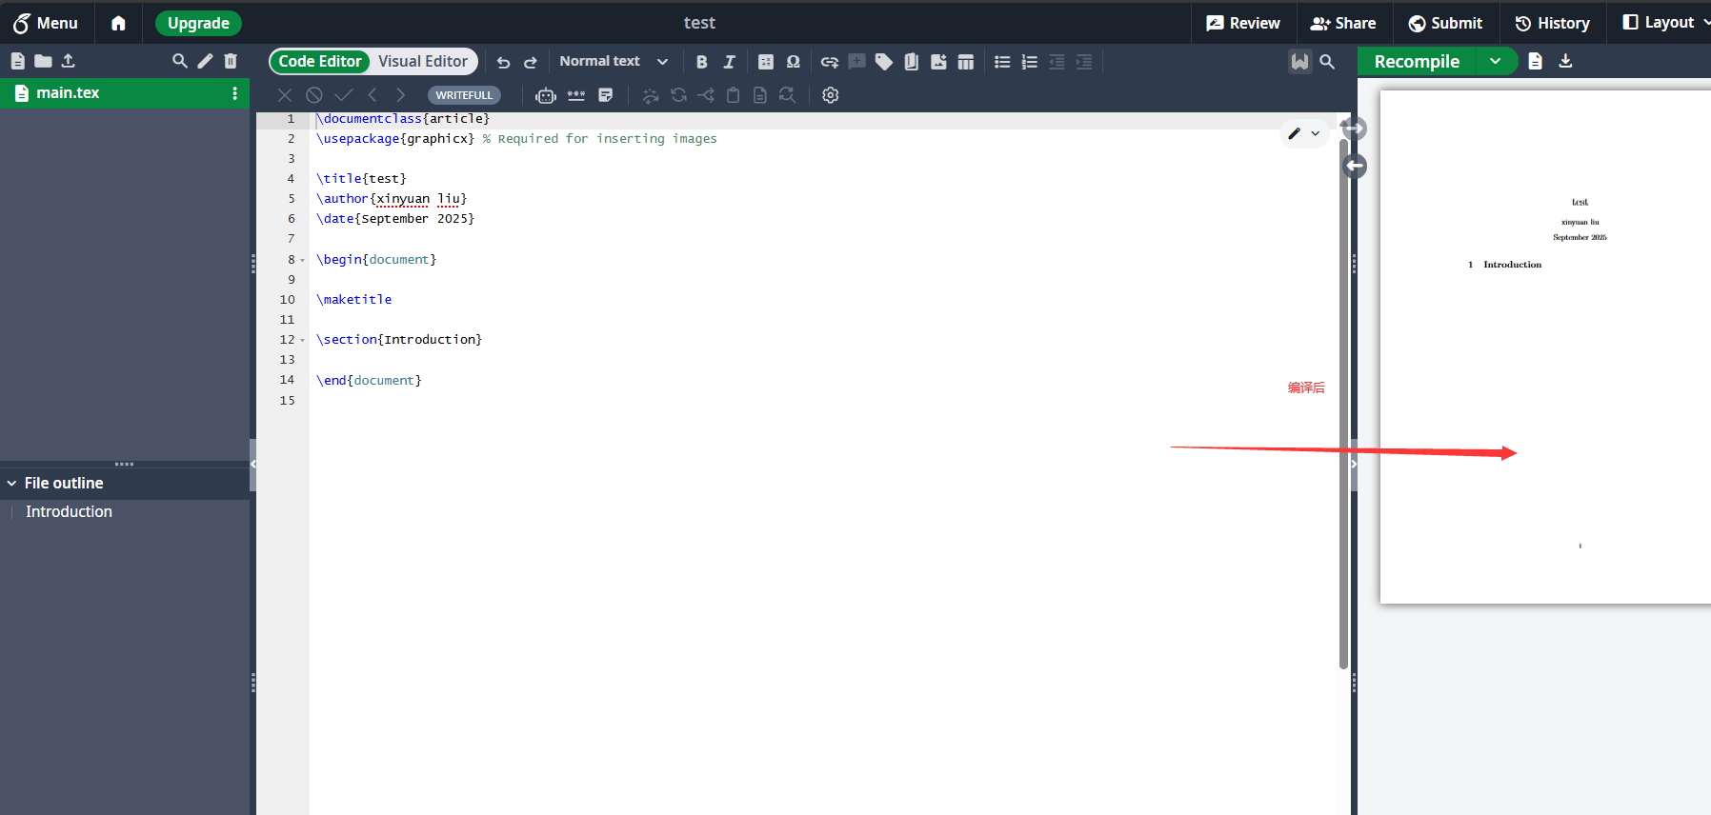Image resolution: width=1711 pixels, height=815 pixels.
Task: Open the Writefull sticky note tool
Action: coord(605,95)
